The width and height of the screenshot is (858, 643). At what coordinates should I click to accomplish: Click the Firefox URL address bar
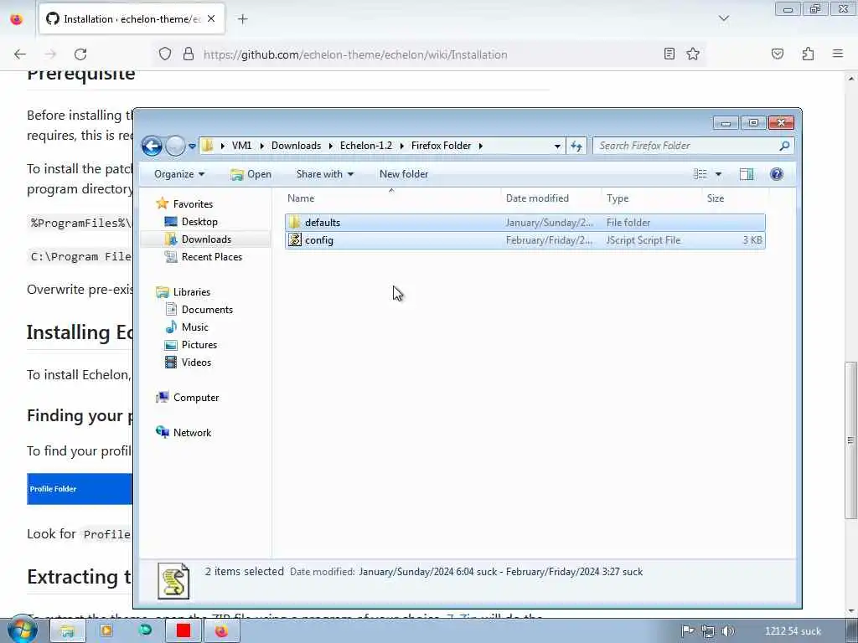(x=428, y=54)
